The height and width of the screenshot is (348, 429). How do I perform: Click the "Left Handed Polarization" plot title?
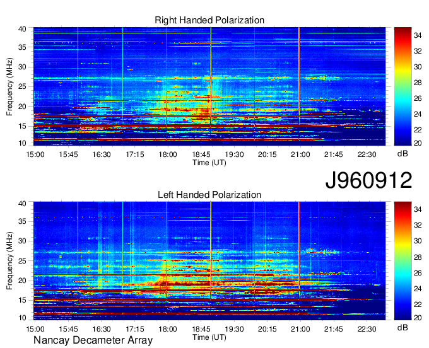pyautogui.click(x=209, y=195)
